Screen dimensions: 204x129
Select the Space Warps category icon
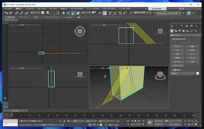tap(192, 31)
